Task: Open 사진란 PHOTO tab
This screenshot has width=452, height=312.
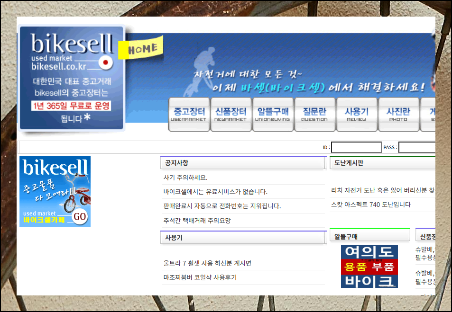Action: [398, 114]
